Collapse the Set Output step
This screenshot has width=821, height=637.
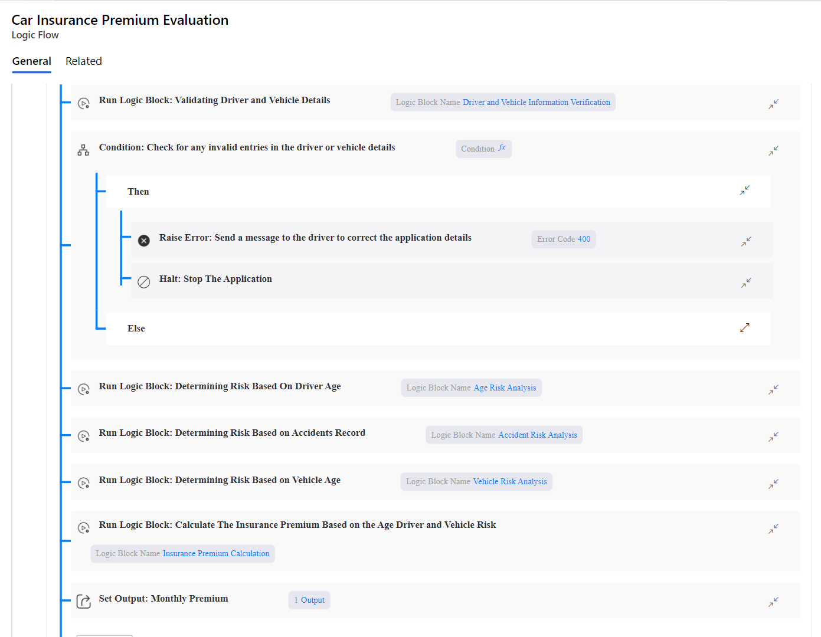[x=773, y=601]
